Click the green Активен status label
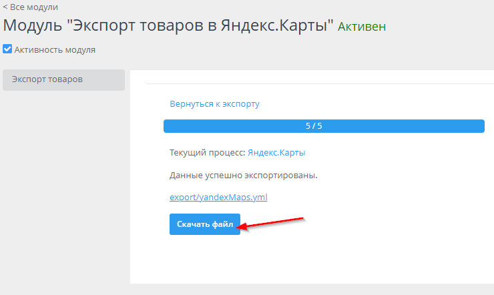Viewport: 494px width, 295px height. point(361,27)
